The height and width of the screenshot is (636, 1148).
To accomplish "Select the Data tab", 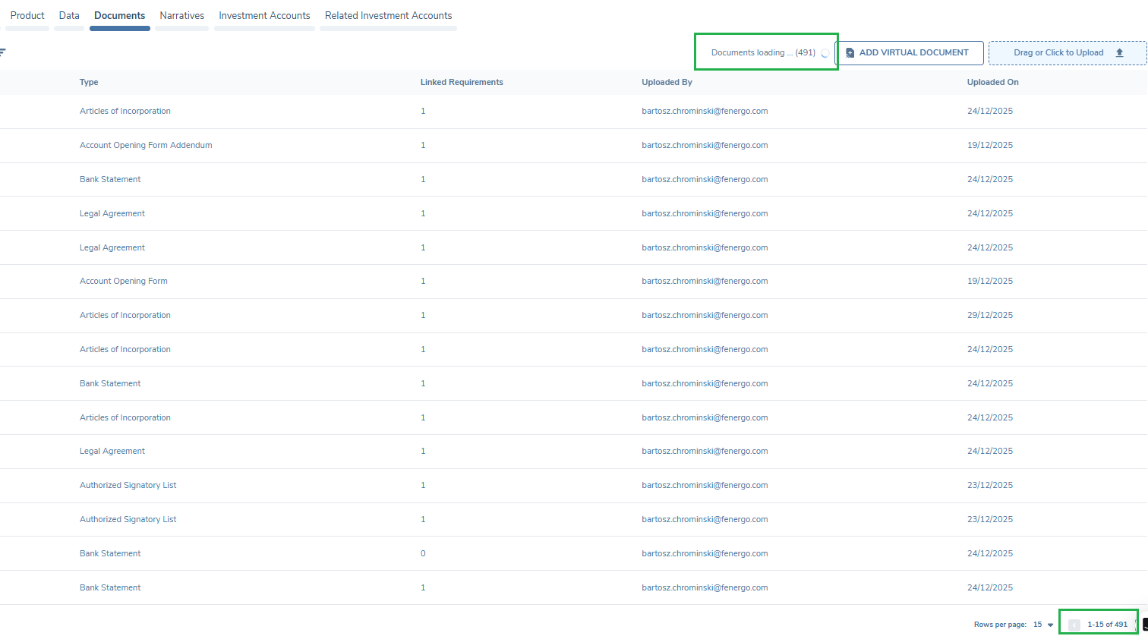I will tap(69, 16).
